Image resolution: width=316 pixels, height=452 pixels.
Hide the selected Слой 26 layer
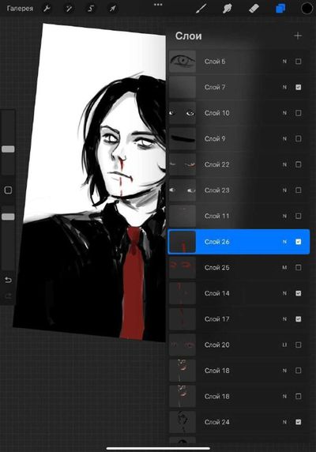298,242
